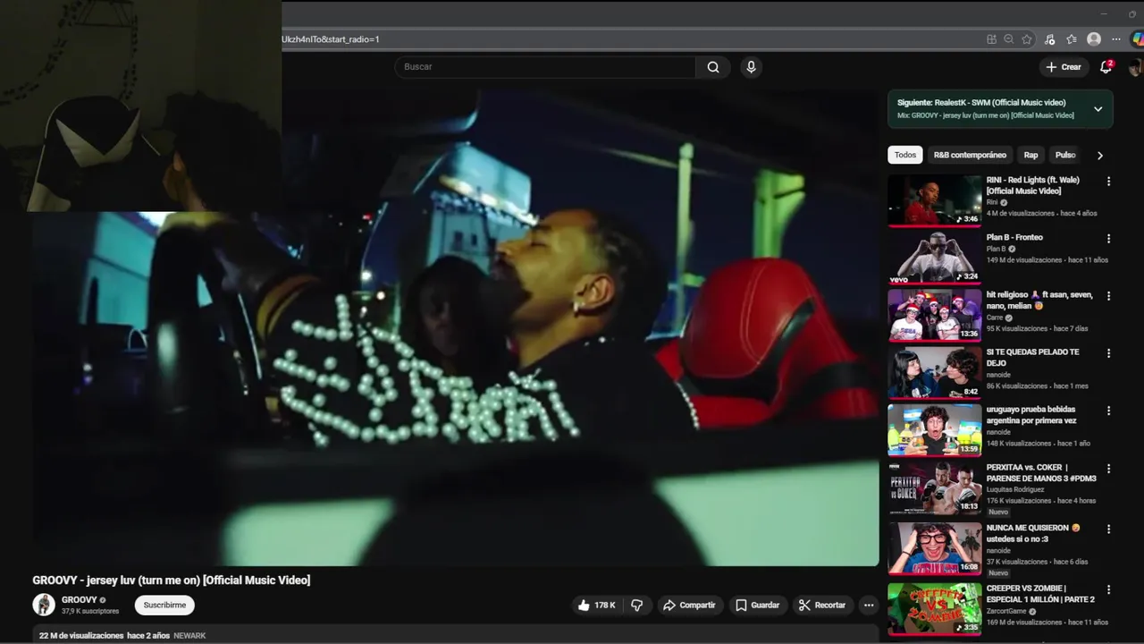1144x644 pixels.
Task: Open Plan B - Fronteo thumbnail
Action: coord(934,257)
